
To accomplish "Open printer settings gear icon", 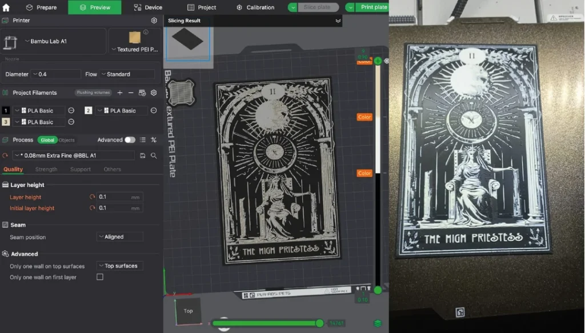I will pos(154,21).
